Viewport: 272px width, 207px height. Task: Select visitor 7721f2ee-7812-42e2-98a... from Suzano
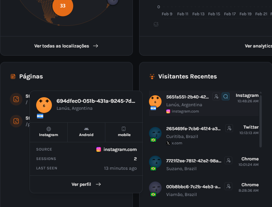pyautogui.click(x=194, y=161)
